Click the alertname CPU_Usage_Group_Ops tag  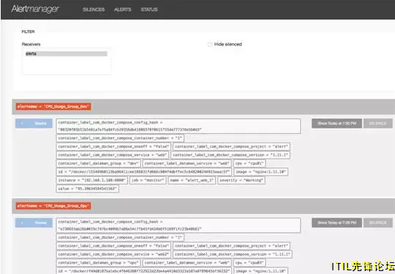53,206
